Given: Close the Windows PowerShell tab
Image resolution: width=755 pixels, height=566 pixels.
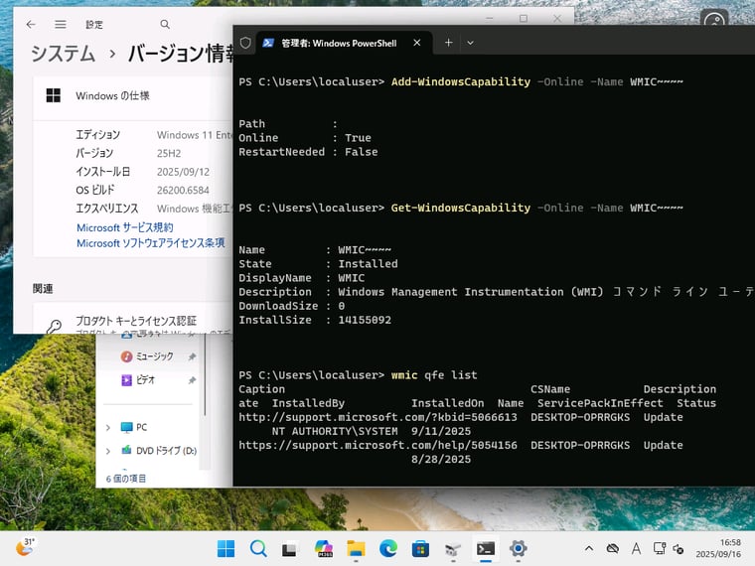Looking at the screenshot, I should point(417,43).
